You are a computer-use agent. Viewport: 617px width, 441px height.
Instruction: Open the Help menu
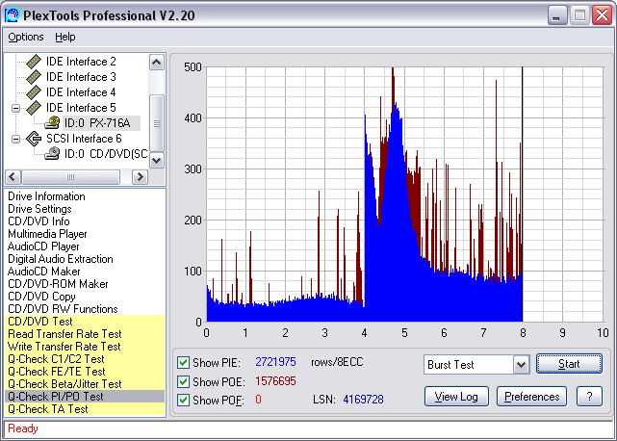(x=64, y=37)
